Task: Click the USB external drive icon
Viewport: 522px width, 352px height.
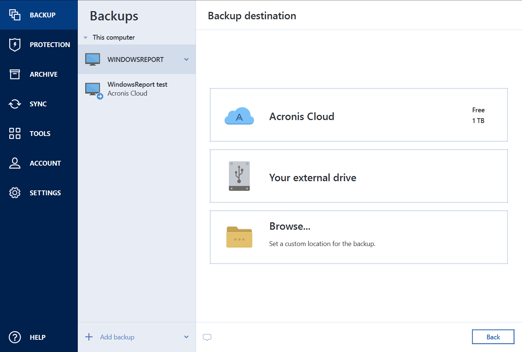Action: coord(239,176)
